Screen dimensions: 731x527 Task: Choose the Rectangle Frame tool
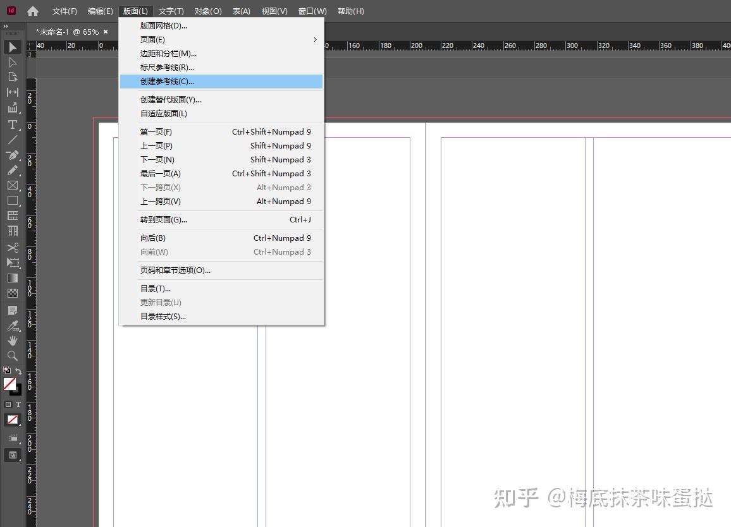12,185
